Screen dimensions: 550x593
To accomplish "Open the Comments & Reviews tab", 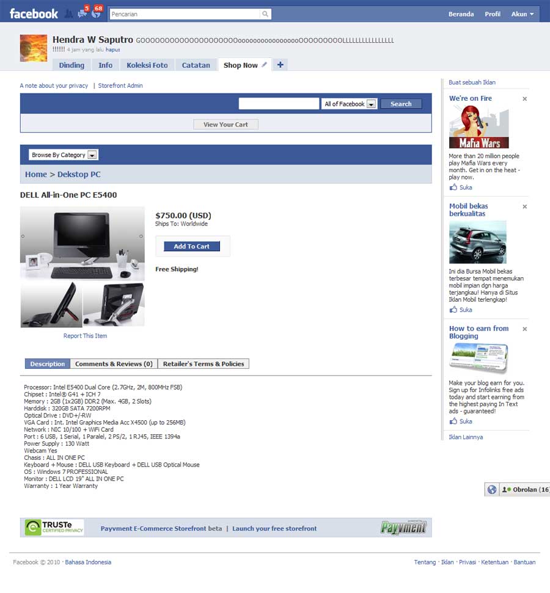I will click(x=114, y=364).
